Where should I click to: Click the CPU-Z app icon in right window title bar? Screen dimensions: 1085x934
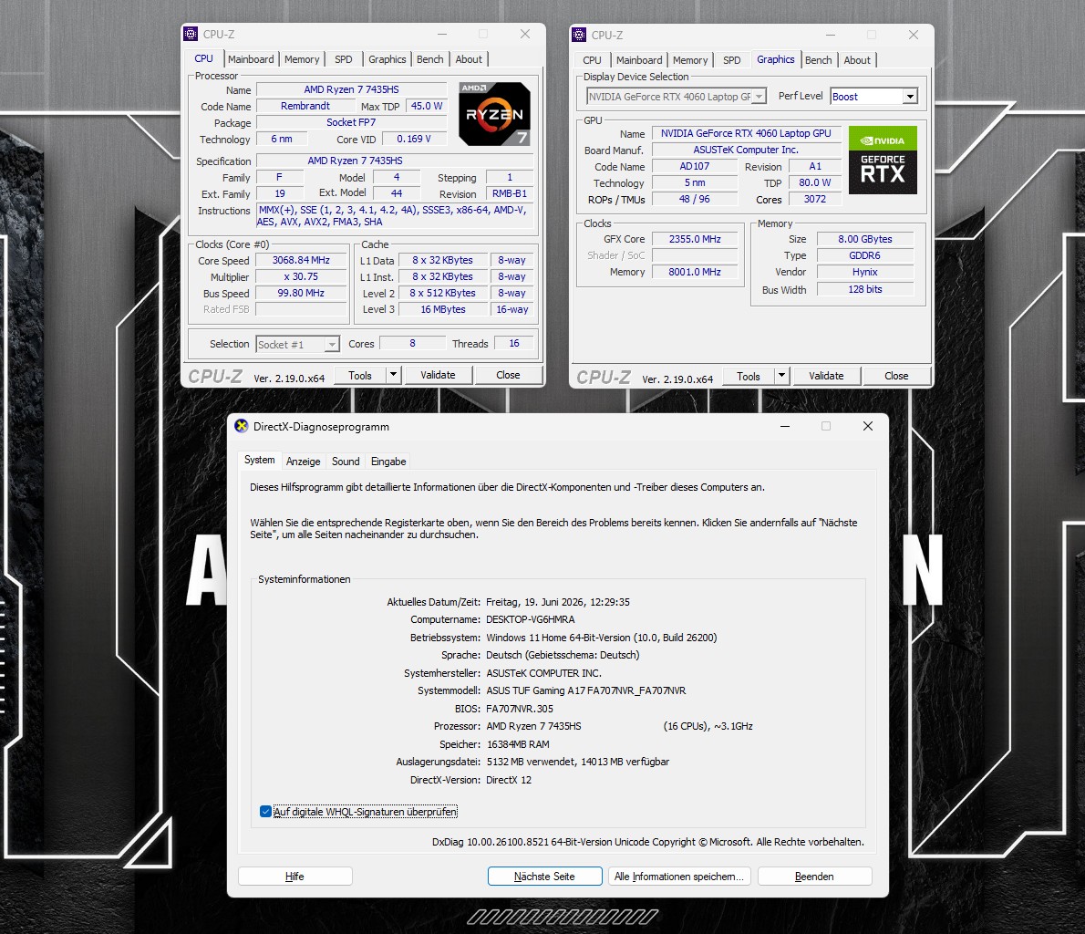578,35
